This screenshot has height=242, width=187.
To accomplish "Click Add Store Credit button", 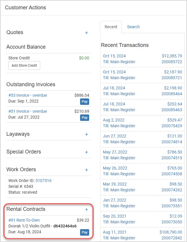I will pos(24,66).
